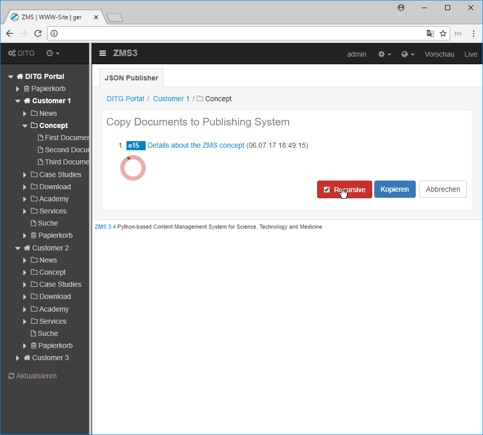The width and height of the screenshot is (483, 435).
Task: Open the Chrome three-dot menu
Action: pyautogui.click(x=473, y=33)
